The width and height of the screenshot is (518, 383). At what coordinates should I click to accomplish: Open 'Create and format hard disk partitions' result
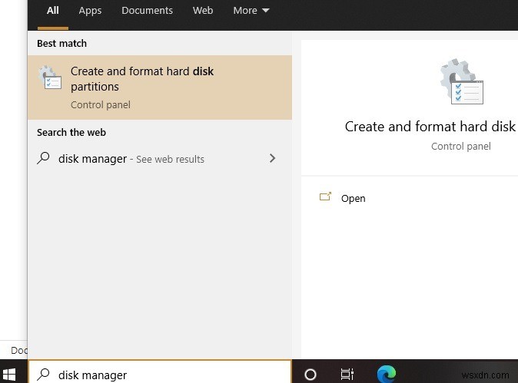coord(142,79)
